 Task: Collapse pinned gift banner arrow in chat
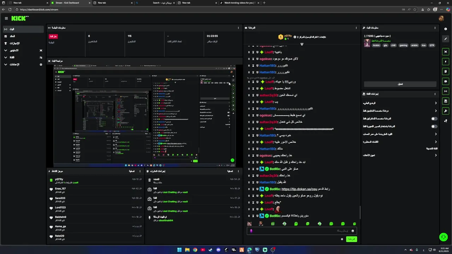[x=302, y=44]
